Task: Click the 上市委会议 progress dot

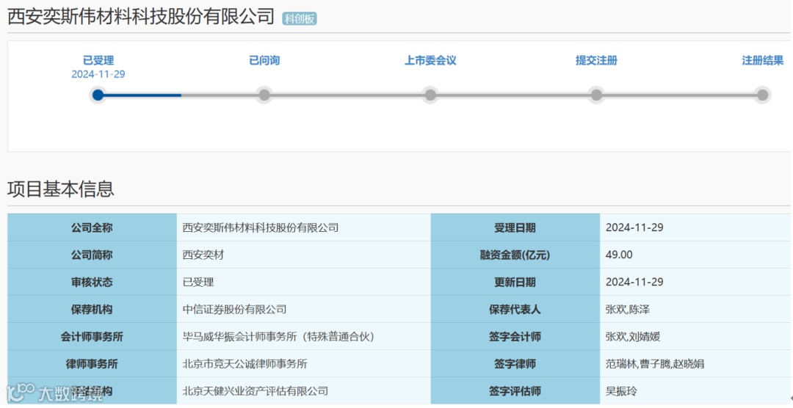Action: click(x=430, y=95)
